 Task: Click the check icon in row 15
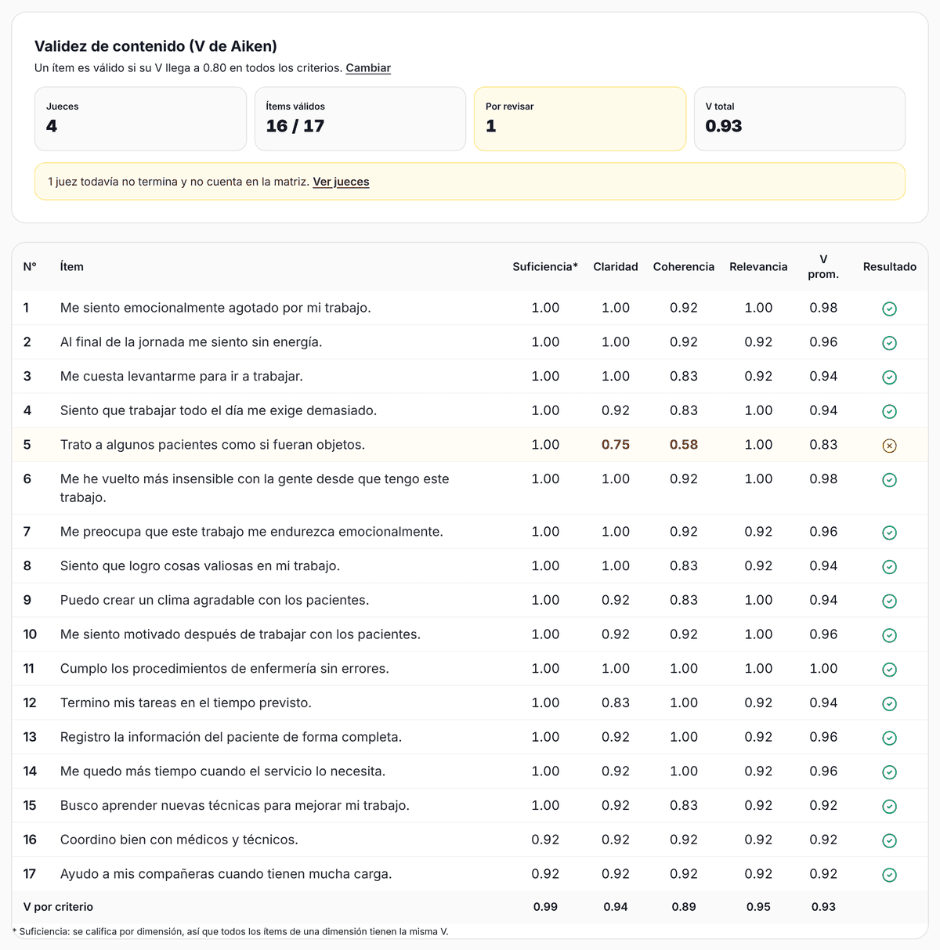point(889,807)
